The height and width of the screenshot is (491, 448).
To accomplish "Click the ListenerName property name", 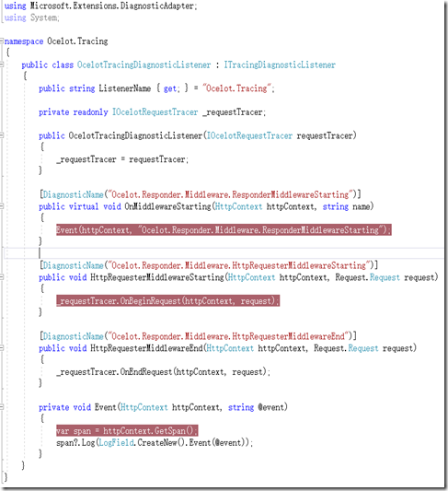I will pos(125,88).
